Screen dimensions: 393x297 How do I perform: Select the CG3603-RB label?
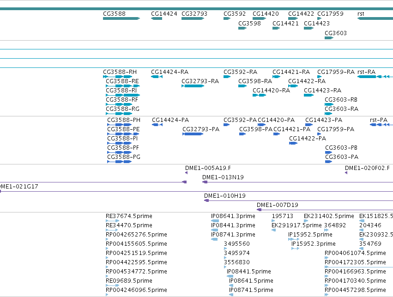(341, 100)
